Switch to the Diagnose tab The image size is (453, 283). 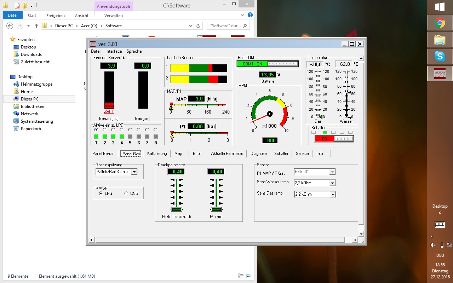coord(259,154)
